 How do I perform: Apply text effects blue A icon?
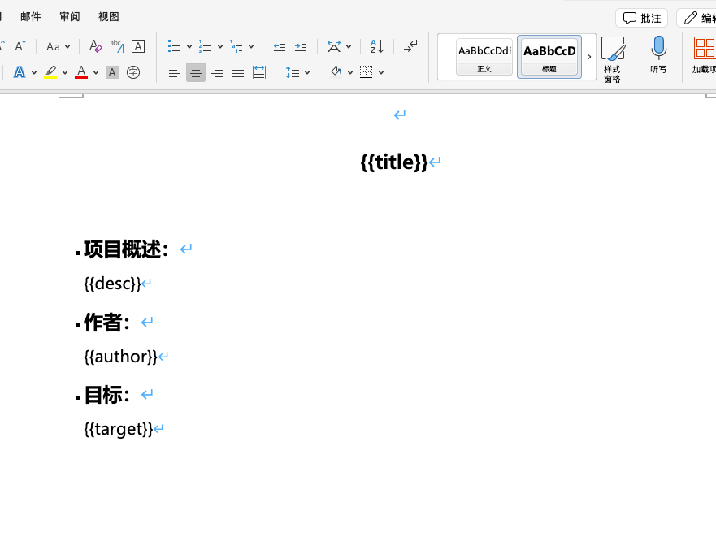click(20, 72)
